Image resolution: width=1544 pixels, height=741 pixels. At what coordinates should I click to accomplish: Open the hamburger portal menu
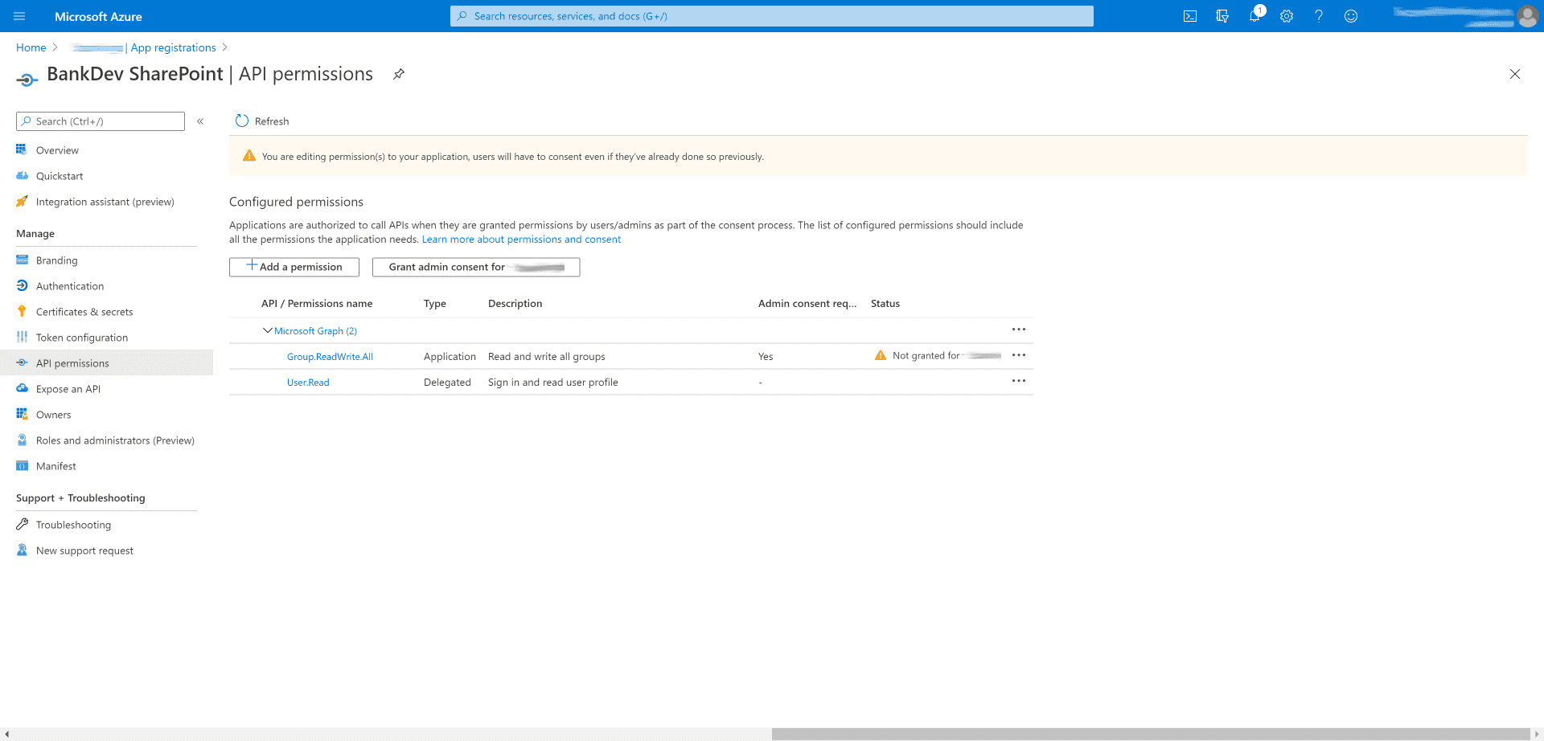coord(19,16)
